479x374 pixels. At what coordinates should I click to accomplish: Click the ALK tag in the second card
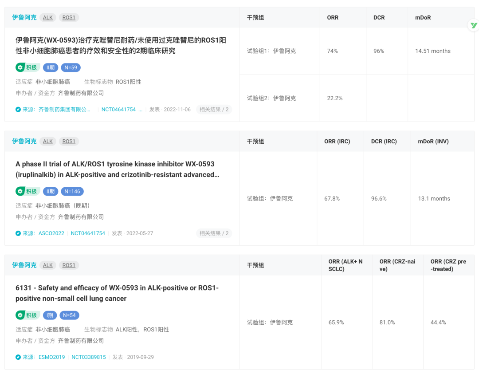(x=47, y=141)
